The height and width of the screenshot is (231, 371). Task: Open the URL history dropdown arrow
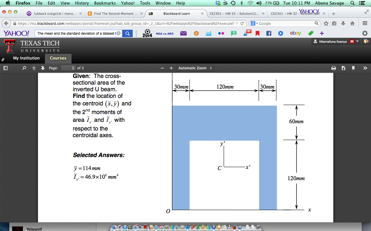(x=237, y=23)
